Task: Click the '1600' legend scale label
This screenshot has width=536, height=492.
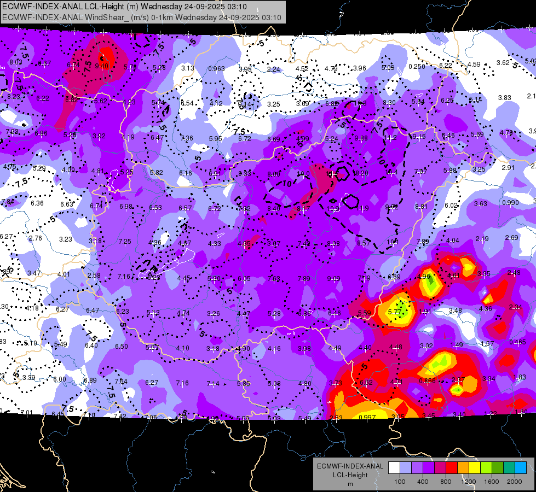Action: click(x=492, y=482)
